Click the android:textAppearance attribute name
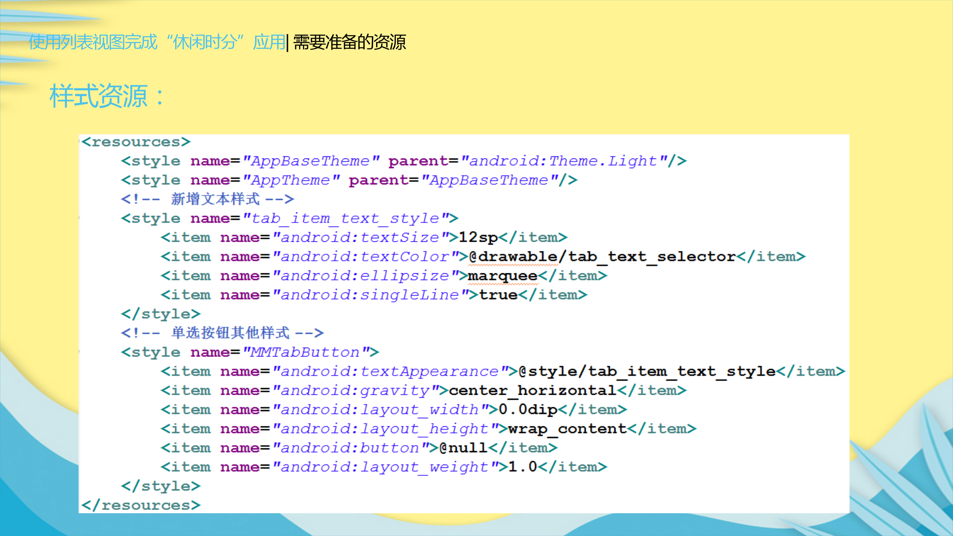 [389, 372]
